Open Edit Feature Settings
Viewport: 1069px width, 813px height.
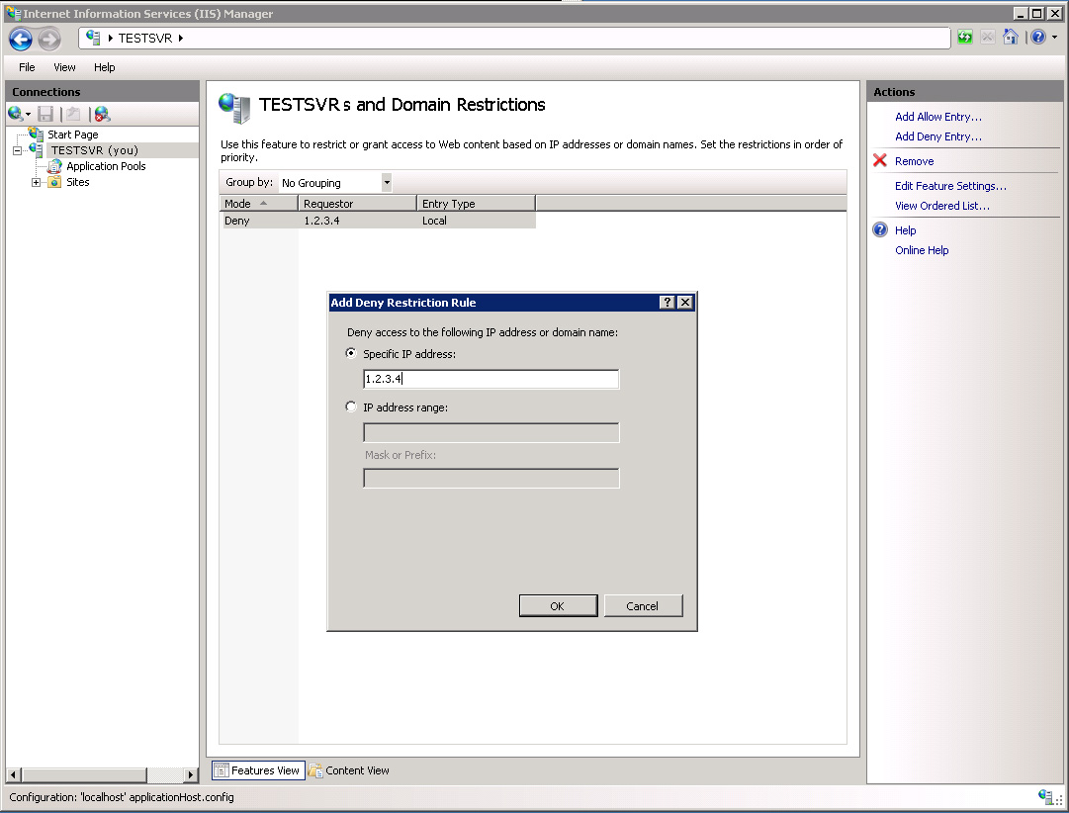[950, 186]
